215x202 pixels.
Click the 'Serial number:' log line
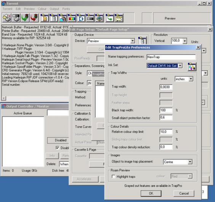(x=11, y=84)
